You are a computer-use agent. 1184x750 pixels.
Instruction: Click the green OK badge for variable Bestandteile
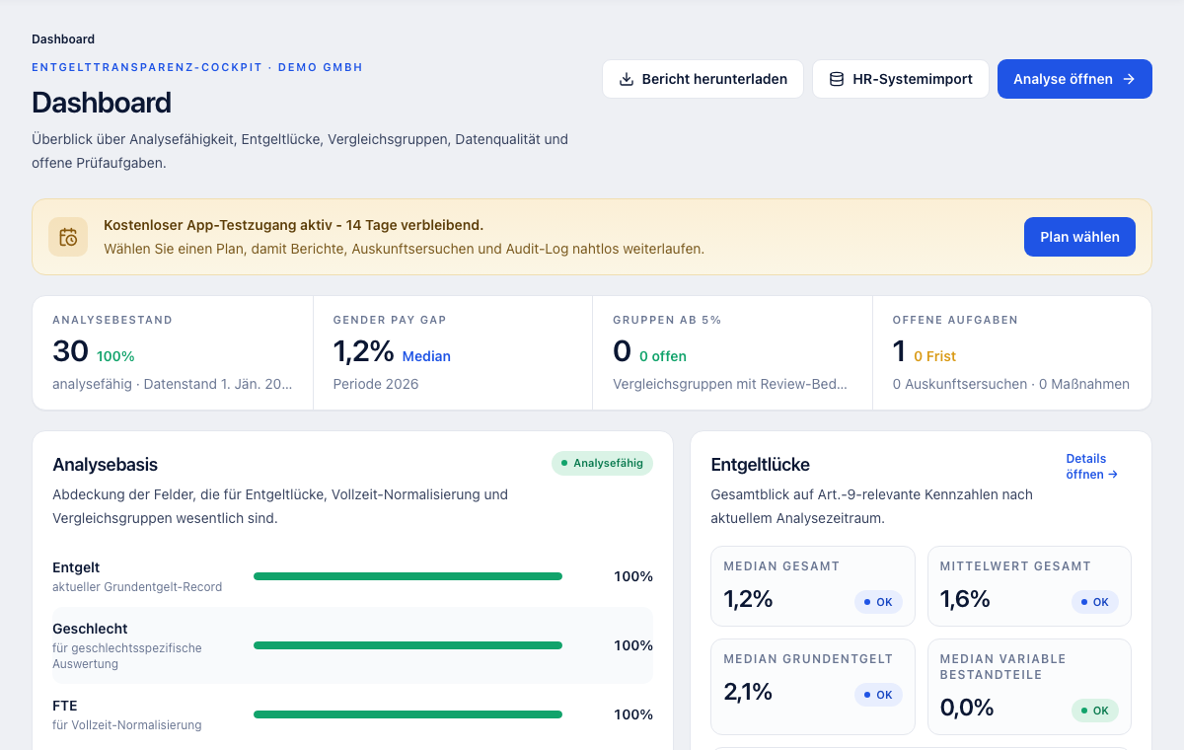point(1095,711)
